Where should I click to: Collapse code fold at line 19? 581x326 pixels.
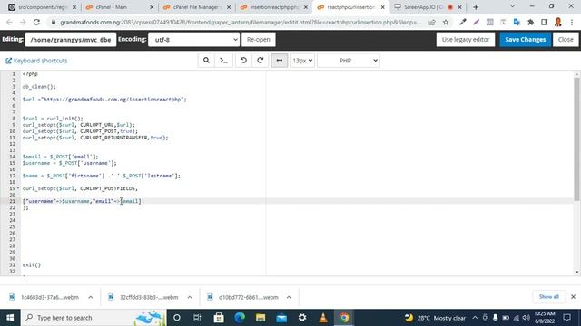pos(18,188)
